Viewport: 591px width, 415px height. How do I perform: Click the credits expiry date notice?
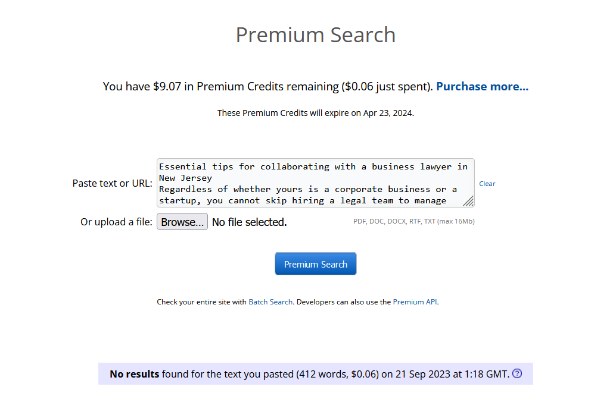pos(315,113)
